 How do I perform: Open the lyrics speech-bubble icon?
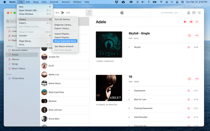[x=194, y=13]
